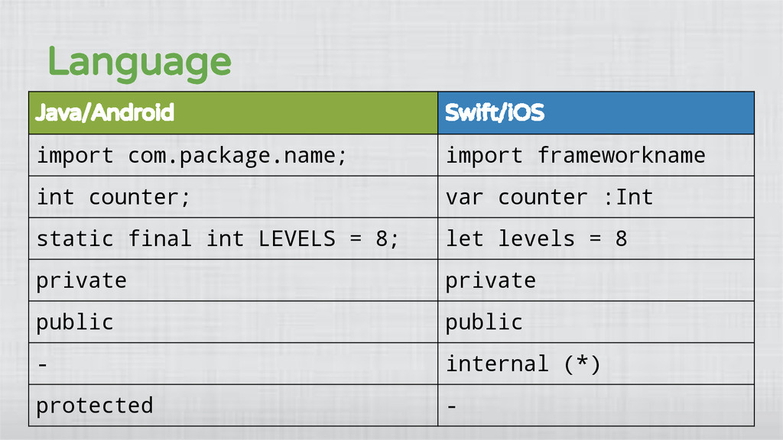Screen dimensions: 783x440
Task: Select private in the Java column
Action: (x=233, y=280)
